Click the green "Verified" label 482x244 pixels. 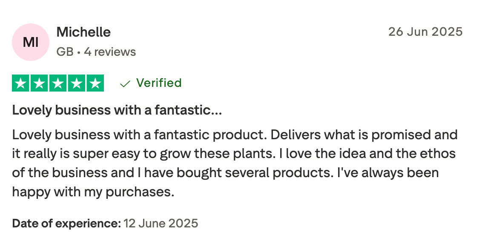pos(159,83)
